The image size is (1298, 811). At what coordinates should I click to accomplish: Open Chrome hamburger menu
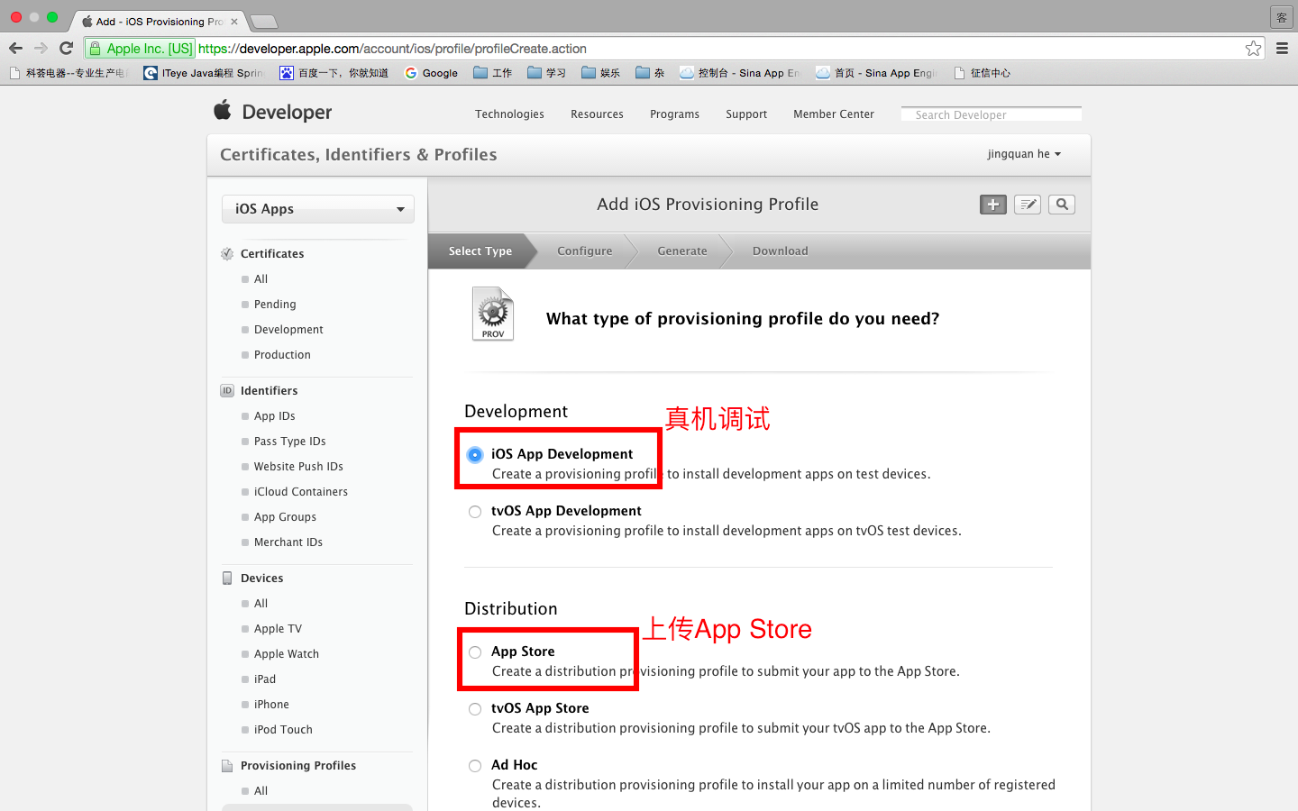[1282, 49]
